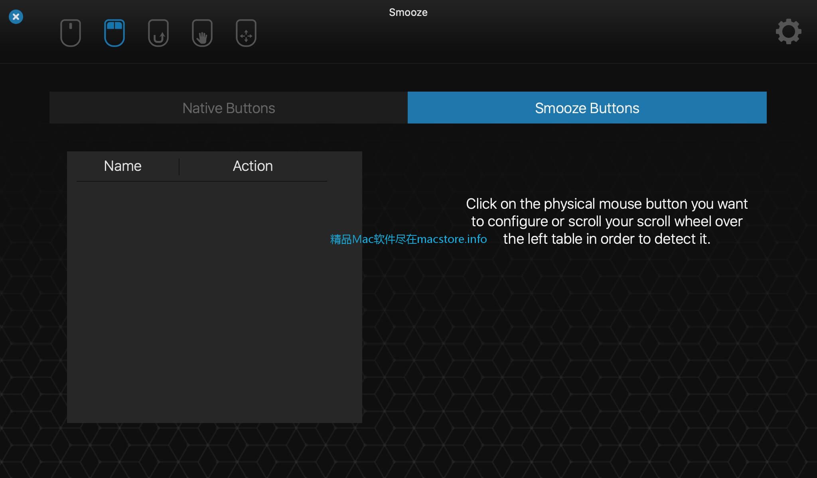Click the Name column header
Viewport: 817px width, 478px height.
coord(122,165)
